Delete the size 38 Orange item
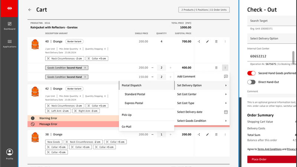297x167 pixels. pyautogui.click(x=216, y=135)
